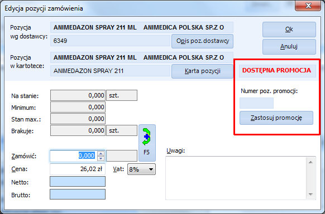Increase Zamówić quantity with up arrow
325x214 pixels.
tap(101, 153)
